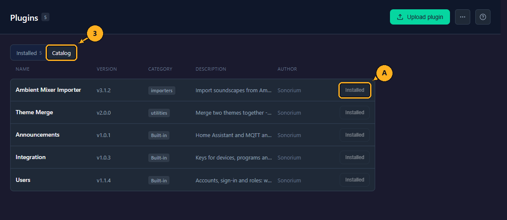Click version v1.0.3 cell
Viewport: 507px width, 220px height.
tap(104, 158)
